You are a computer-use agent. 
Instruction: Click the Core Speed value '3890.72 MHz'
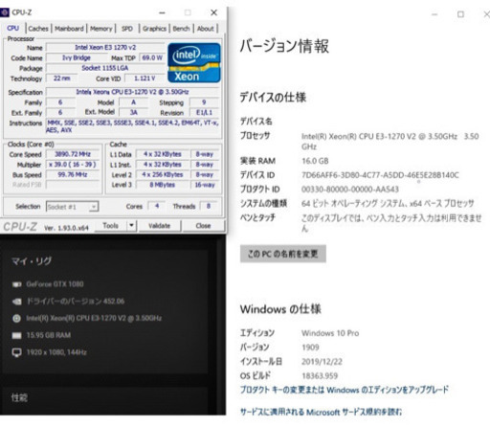point(73,154)
